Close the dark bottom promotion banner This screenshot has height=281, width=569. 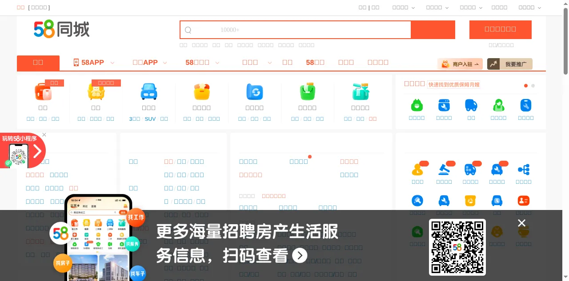(x=522, y=223)
